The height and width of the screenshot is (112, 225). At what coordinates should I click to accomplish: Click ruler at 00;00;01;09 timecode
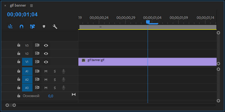point(179,18)
